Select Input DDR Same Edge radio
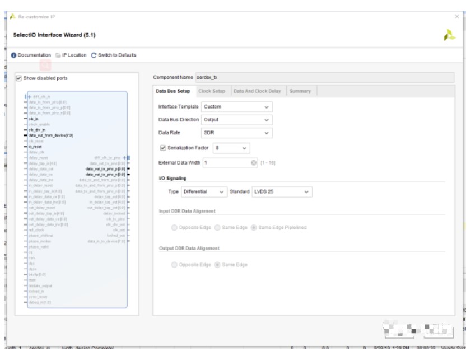Viewport: 471px width, 361px height. [217, 228]
